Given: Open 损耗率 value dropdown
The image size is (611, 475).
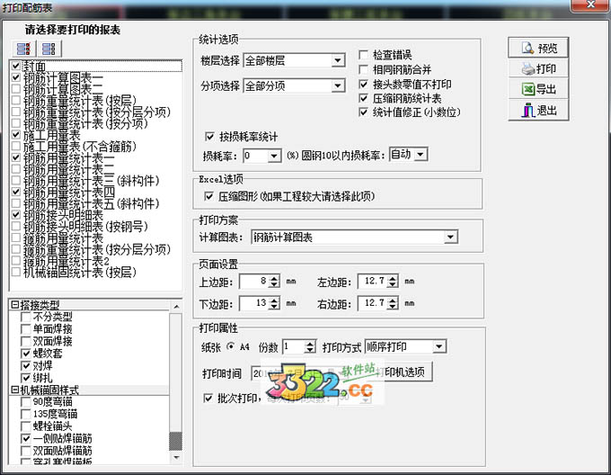Looking at the screenshot, I should pos(274,156).
